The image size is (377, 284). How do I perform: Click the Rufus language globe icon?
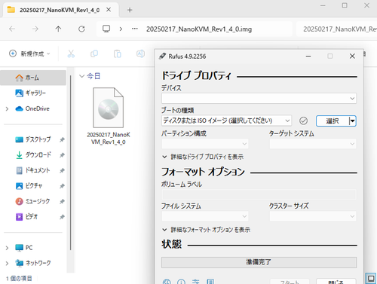point(167,282)
